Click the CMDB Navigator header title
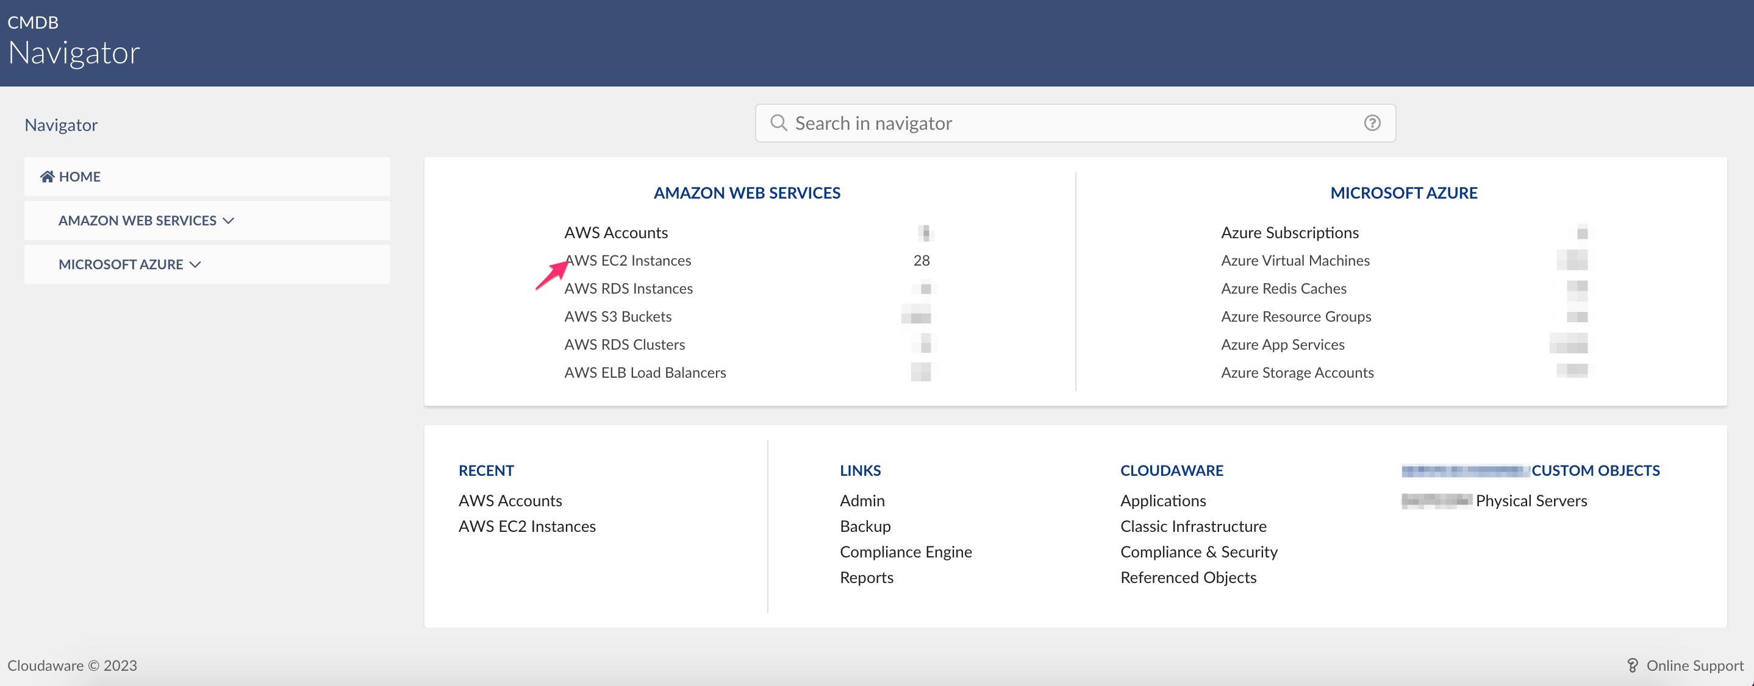 tap(74, 41)
